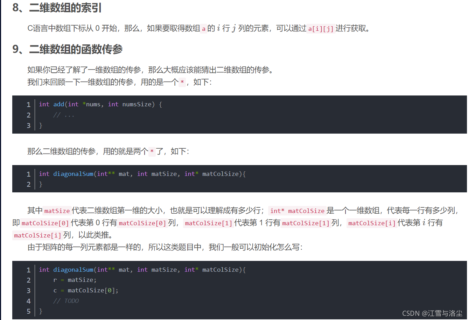Click the add function name in the code

point(58,104)
